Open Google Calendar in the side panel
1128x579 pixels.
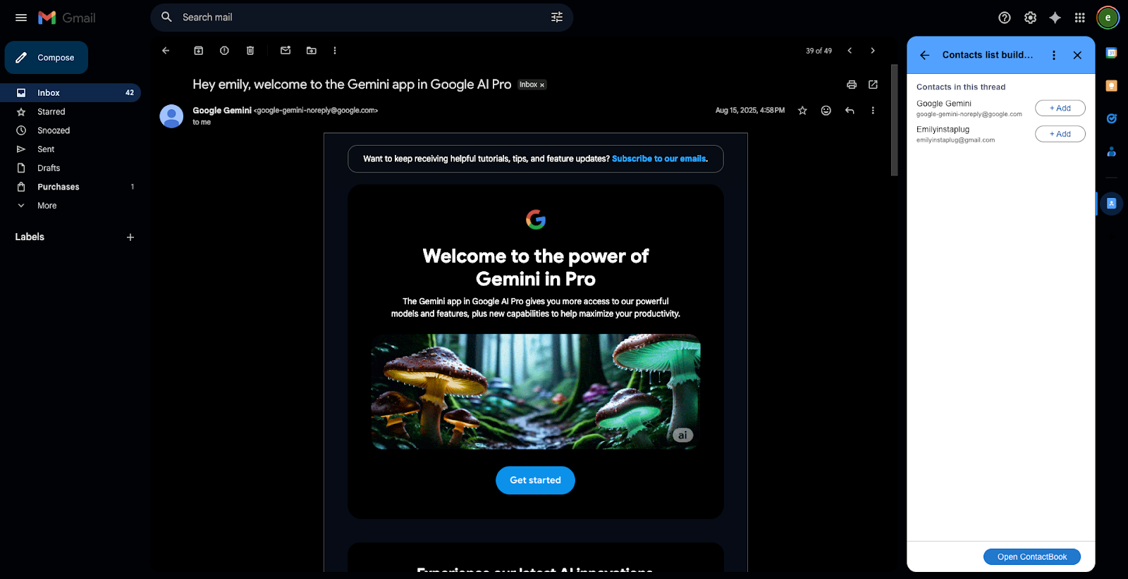coord(1111,53)
